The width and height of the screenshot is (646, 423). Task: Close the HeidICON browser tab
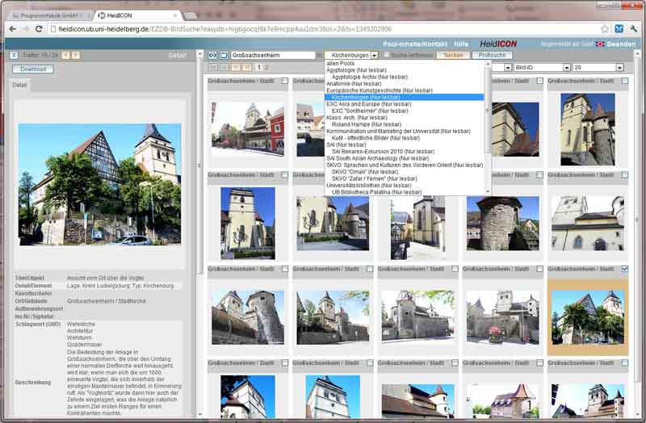pos(175,15)
